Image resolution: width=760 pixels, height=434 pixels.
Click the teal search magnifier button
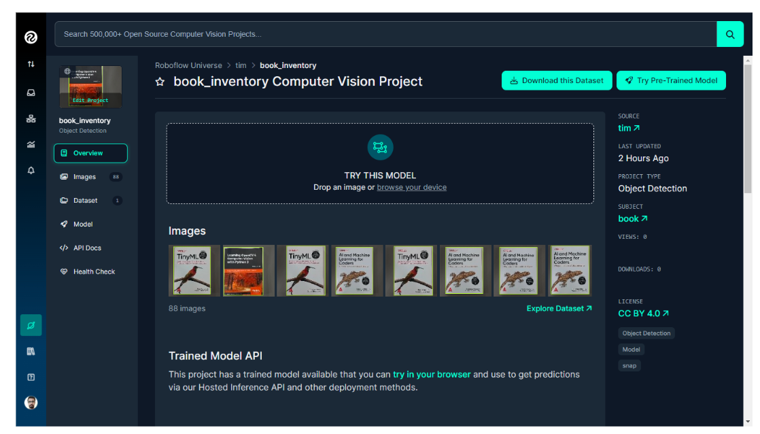[x=730, y=34]
